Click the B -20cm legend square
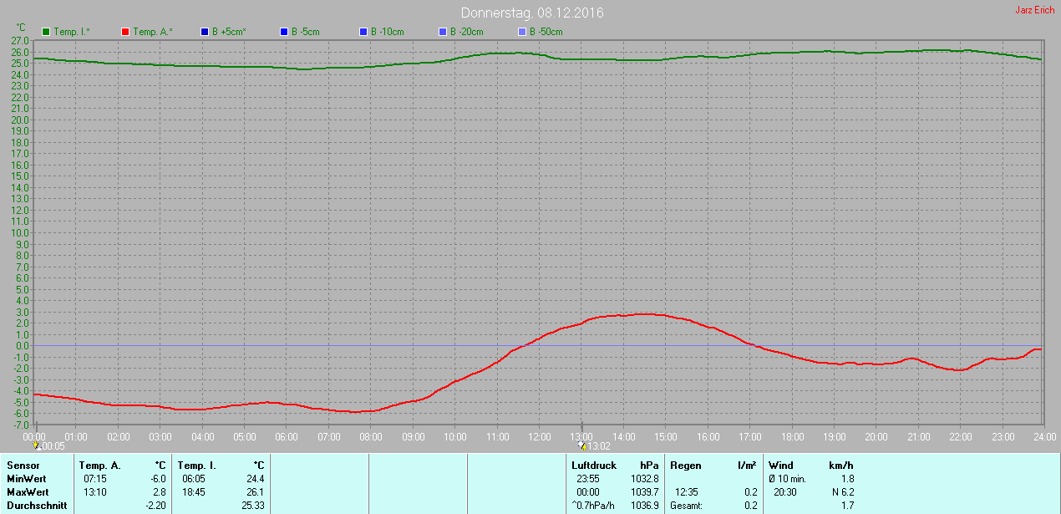1061x514 pixels. (443, 32)
